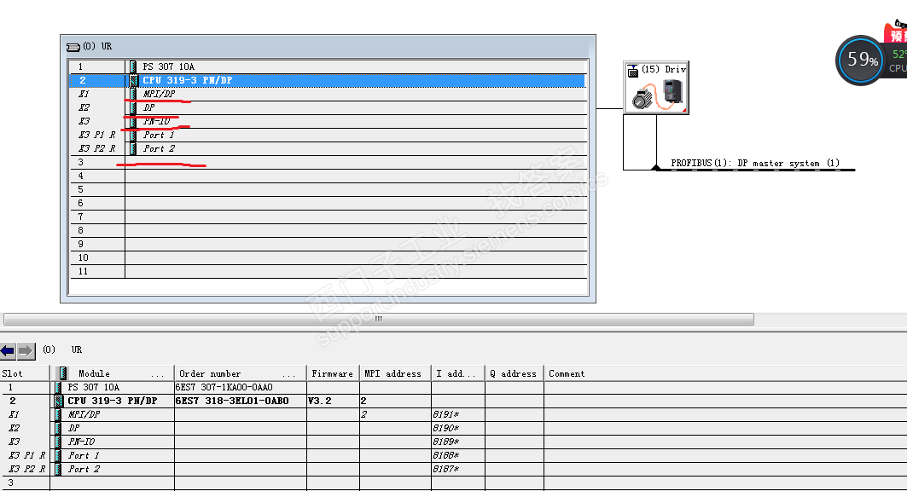Click Port 1 icon in rack view
The width and height of the screenshot is (907, 491).
[x=133, y=136]
